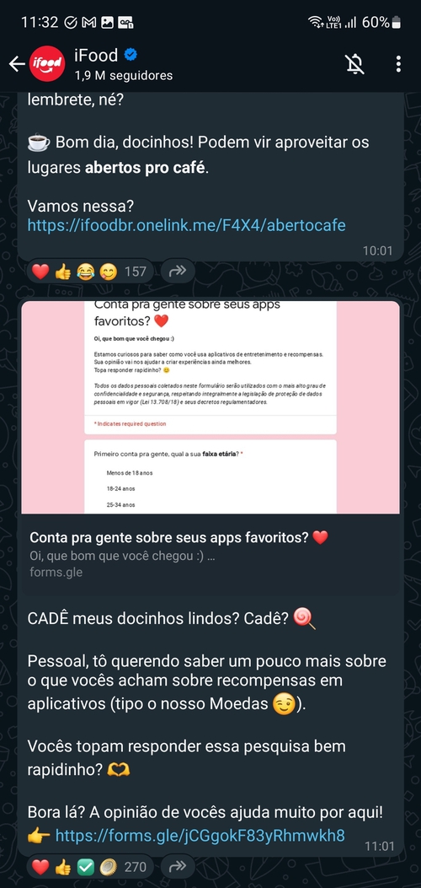The width and height of the screenshot is (421, 888).
Task: View the 1,9 M seguidores info
Action: pyautogui.click(x=123, y=75)
